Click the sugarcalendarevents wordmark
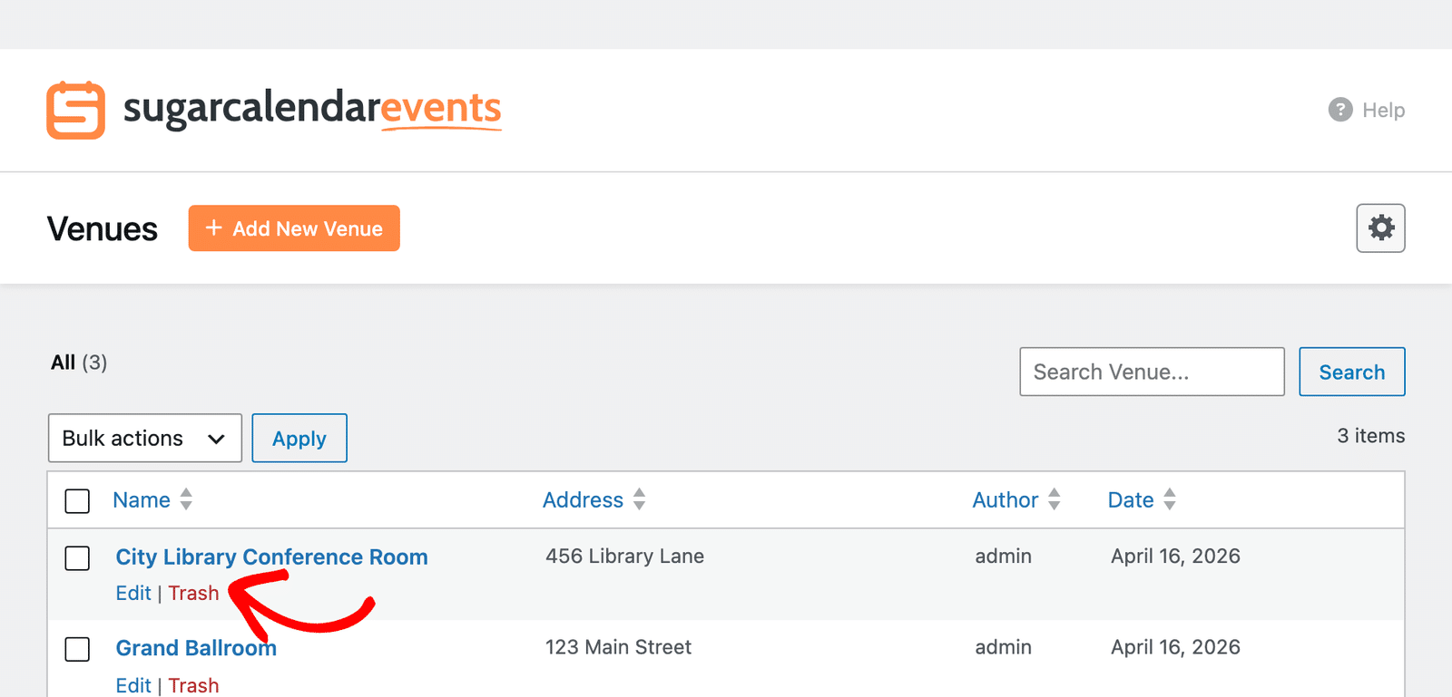This screenshot has height=697, width=1452. (x=312, y=109)
